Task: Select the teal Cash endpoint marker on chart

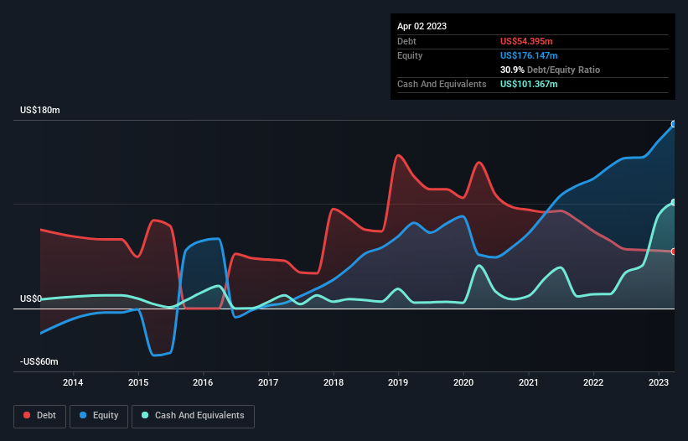Action: 674,202
